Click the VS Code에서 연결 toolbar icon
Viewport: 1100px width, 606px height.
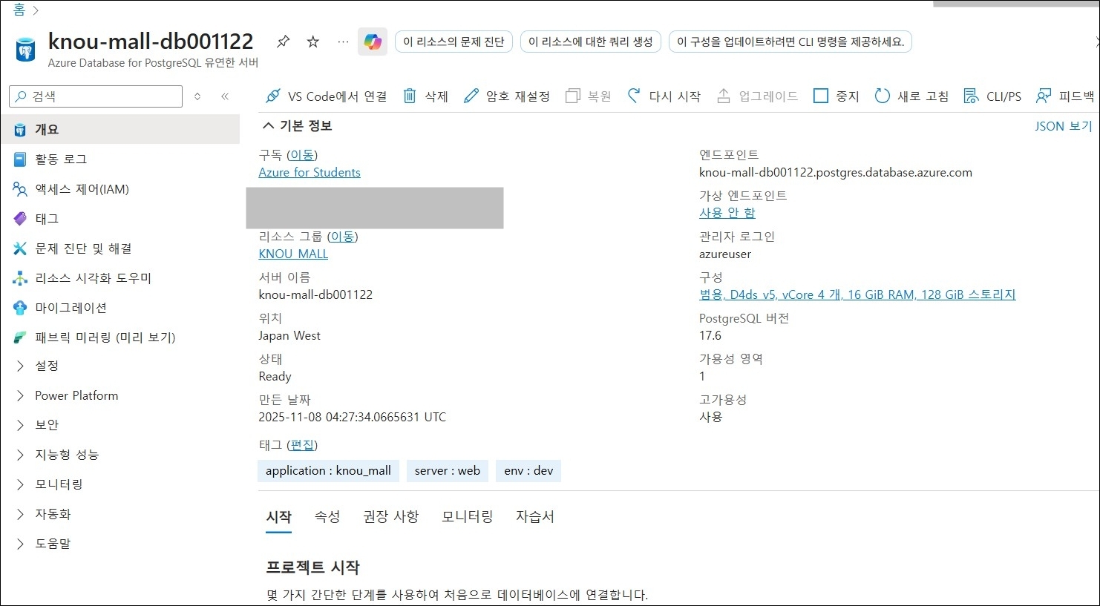click(273, 96)
